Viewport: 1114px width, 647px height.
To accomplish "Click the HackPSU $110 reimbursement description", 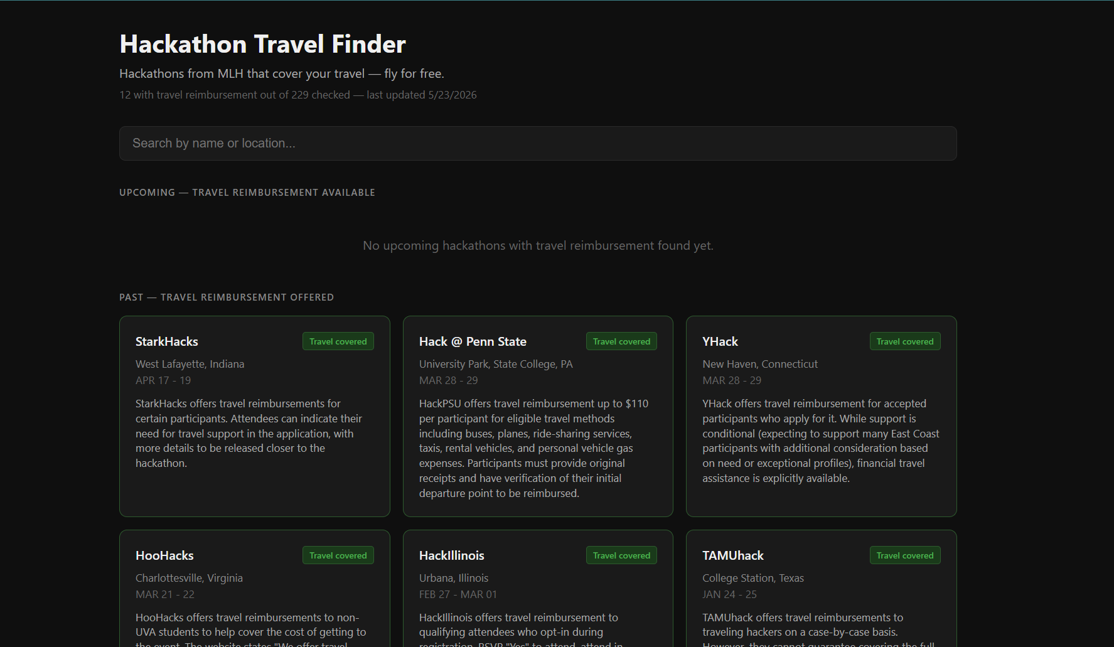I will coord(534,448).
